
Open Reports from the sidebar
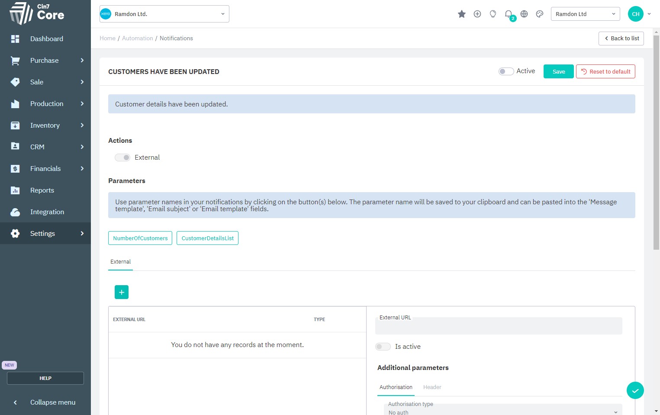pyautogui.click(x=42, y=190)
